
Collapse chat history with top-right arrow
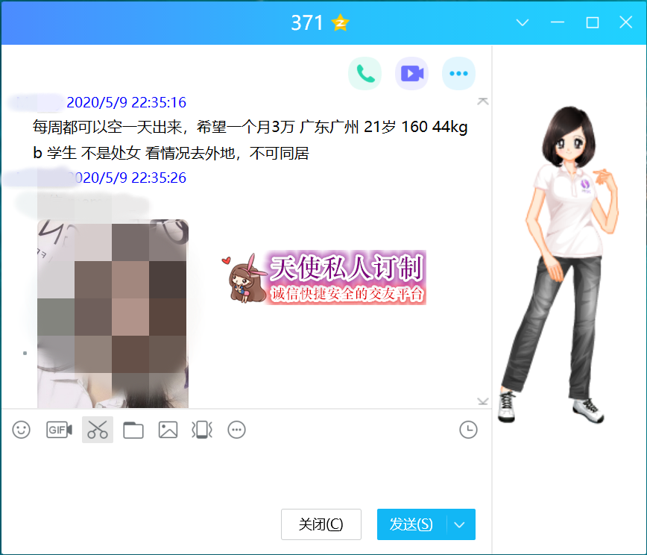(483, 100)
